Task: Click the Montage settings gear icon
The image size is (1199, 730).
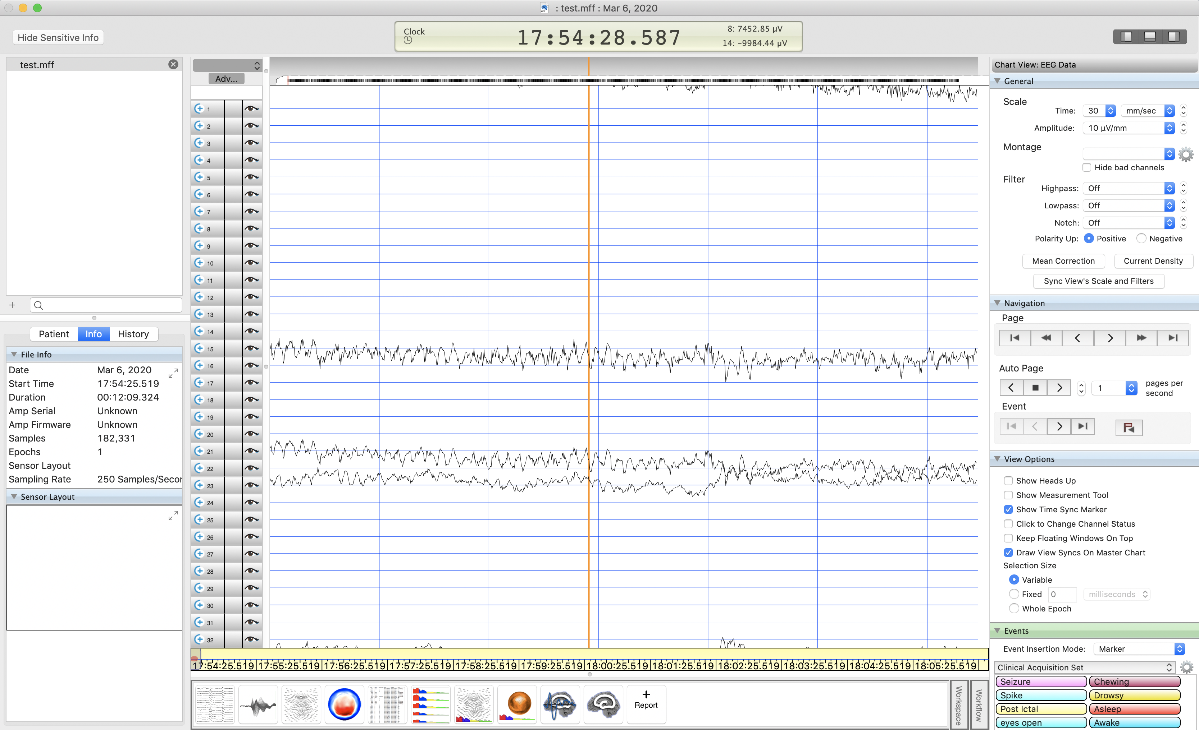Action: coord(1186,154)
